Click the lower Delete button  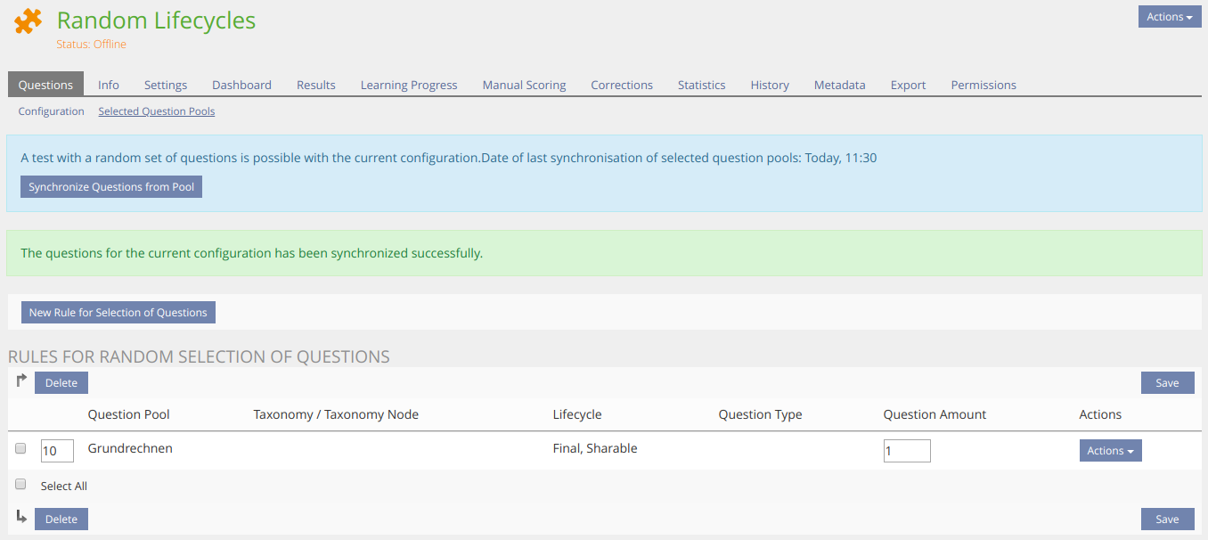[61, 519]
